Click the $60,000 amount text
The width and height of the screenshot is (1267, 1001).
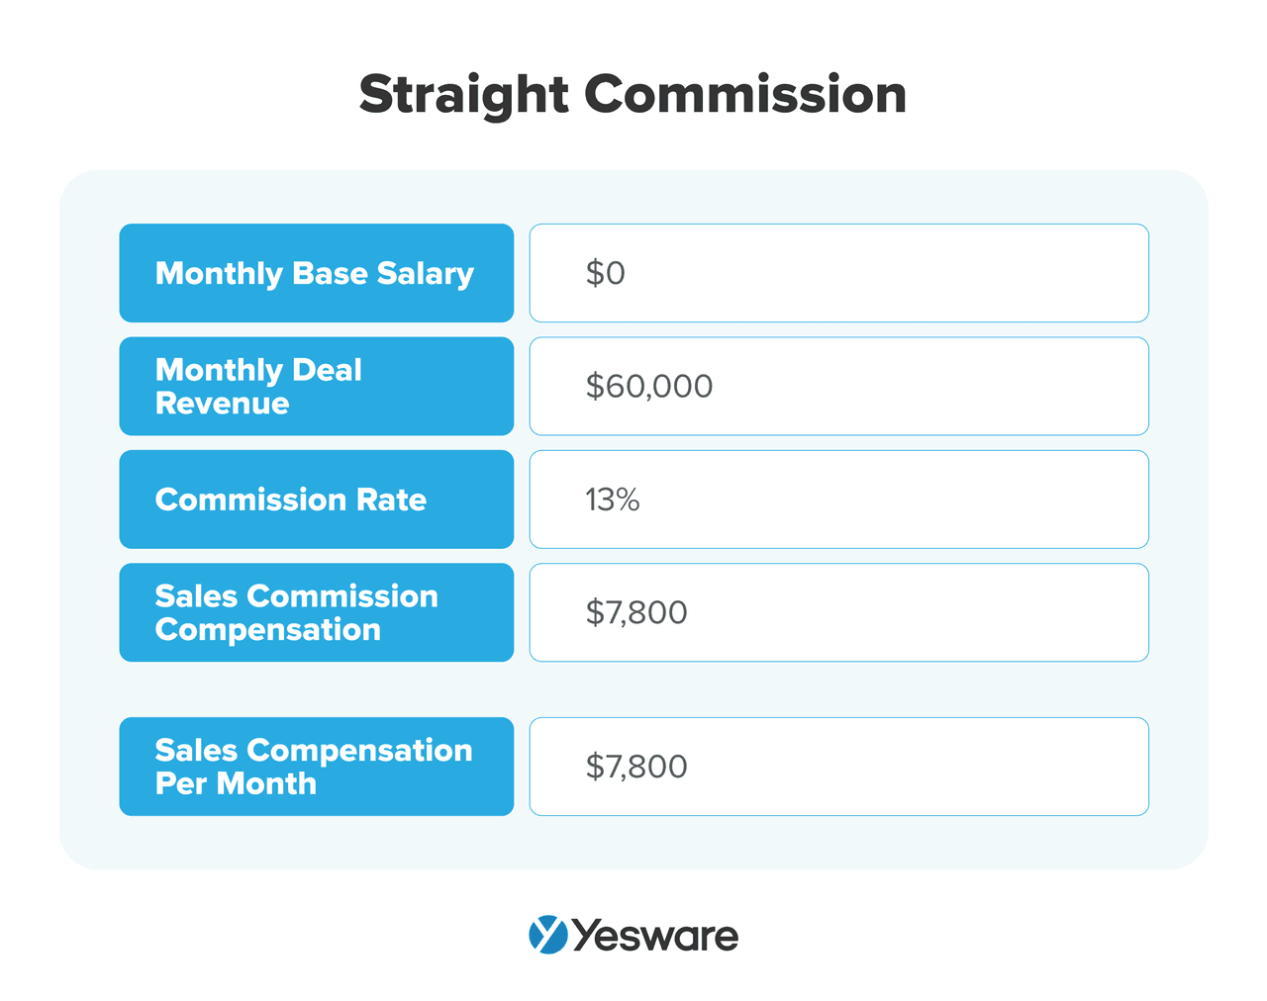click(x=649, y=386)
